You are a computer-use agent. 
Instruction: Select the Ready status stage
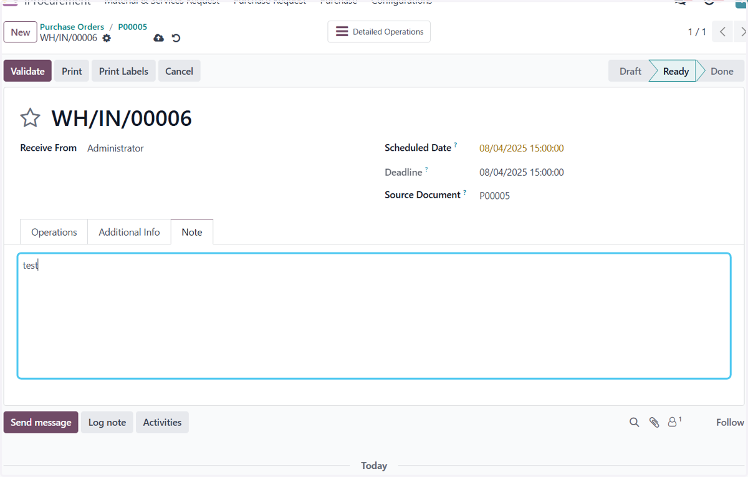(676, 71)
